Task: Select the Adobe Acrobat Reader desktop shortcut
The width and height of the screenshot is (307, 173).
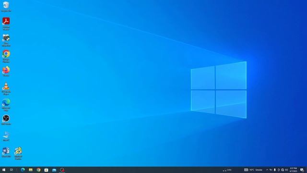Action: (6, 24)
